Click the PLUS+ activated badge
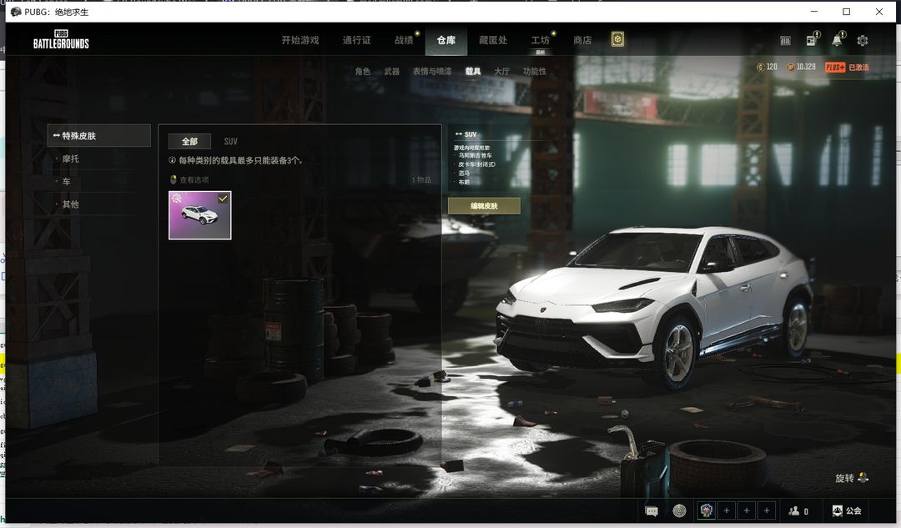Viewport: 901px width, 528px height. 847,68
